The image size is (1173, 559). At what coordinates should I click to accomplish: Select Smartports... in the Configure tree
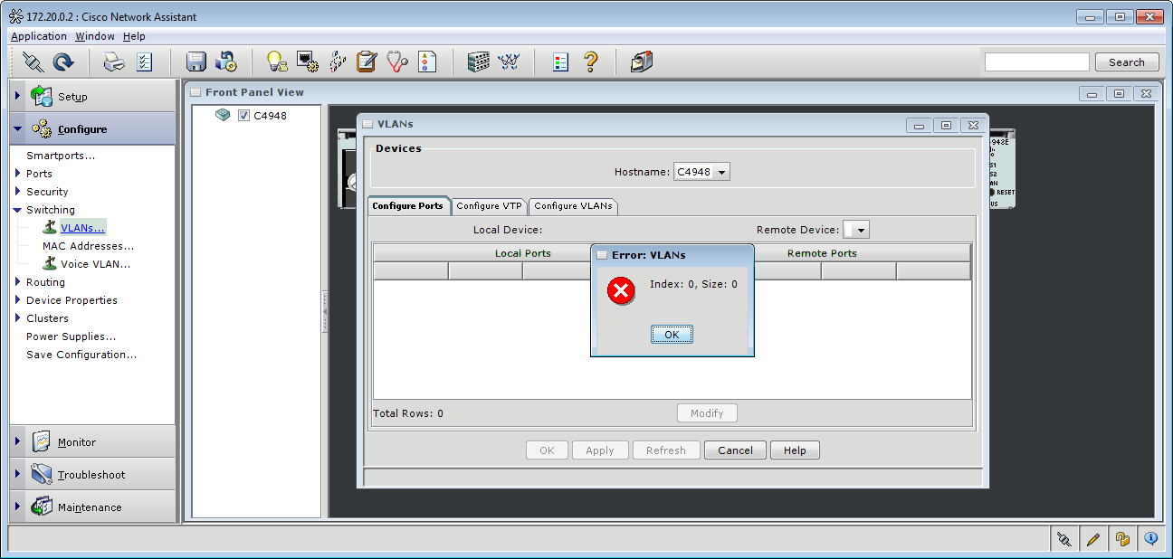[61, 156]
